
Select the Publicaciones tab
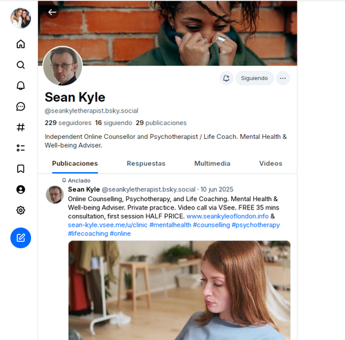pyautogui.click(x=75, y=164)
